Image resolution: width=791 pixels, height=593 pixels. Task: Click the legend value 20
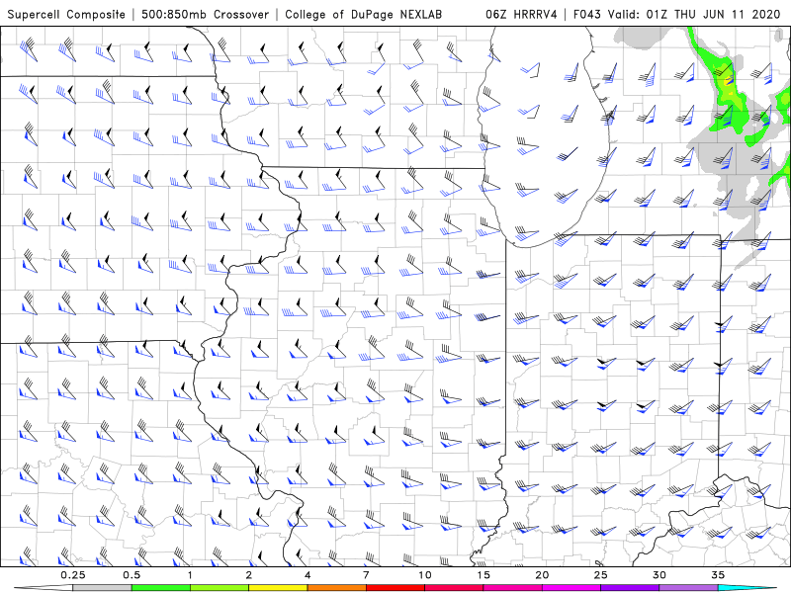[x=542, y=575]
